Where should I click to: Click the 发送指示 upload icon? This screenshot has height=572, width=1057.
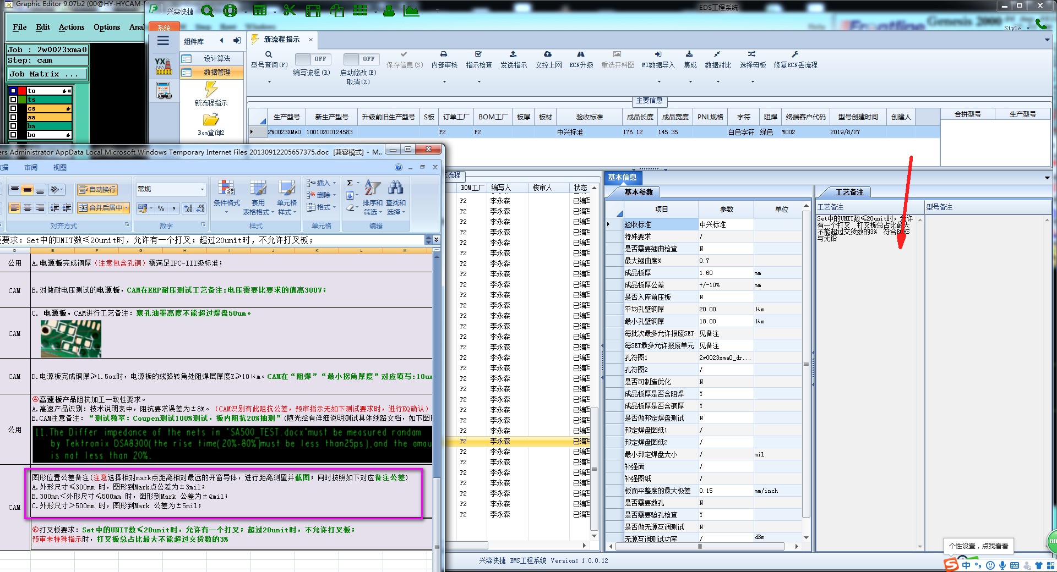click(513, 54)
